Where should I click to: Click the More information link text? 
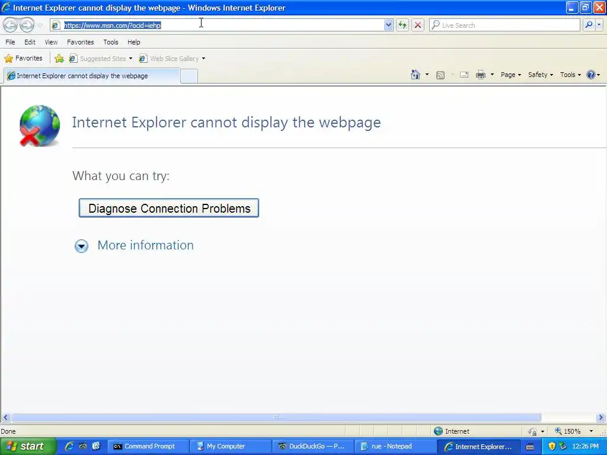point(146,245)
